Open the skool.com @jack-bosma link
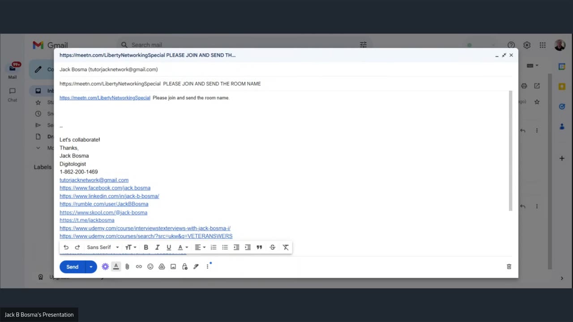This screenshot has width=573, height=322. 103,212
